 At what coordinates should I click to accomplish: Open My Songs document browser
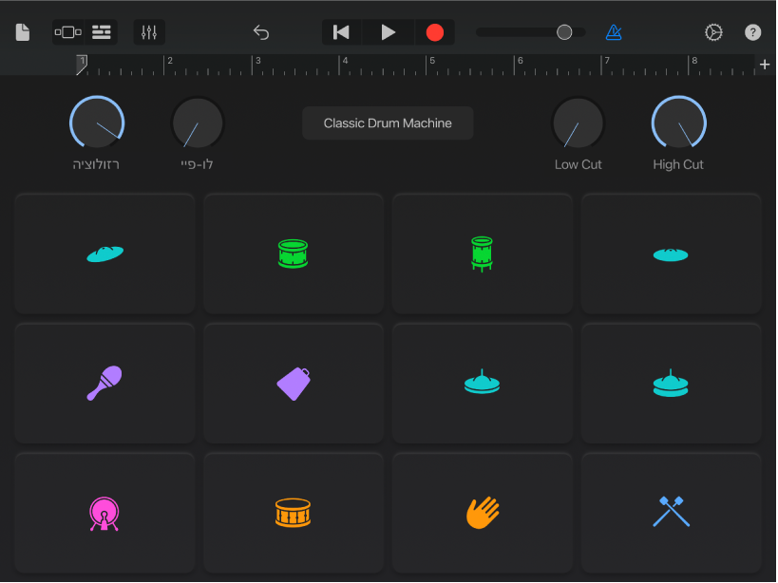(x=23, y=32)
